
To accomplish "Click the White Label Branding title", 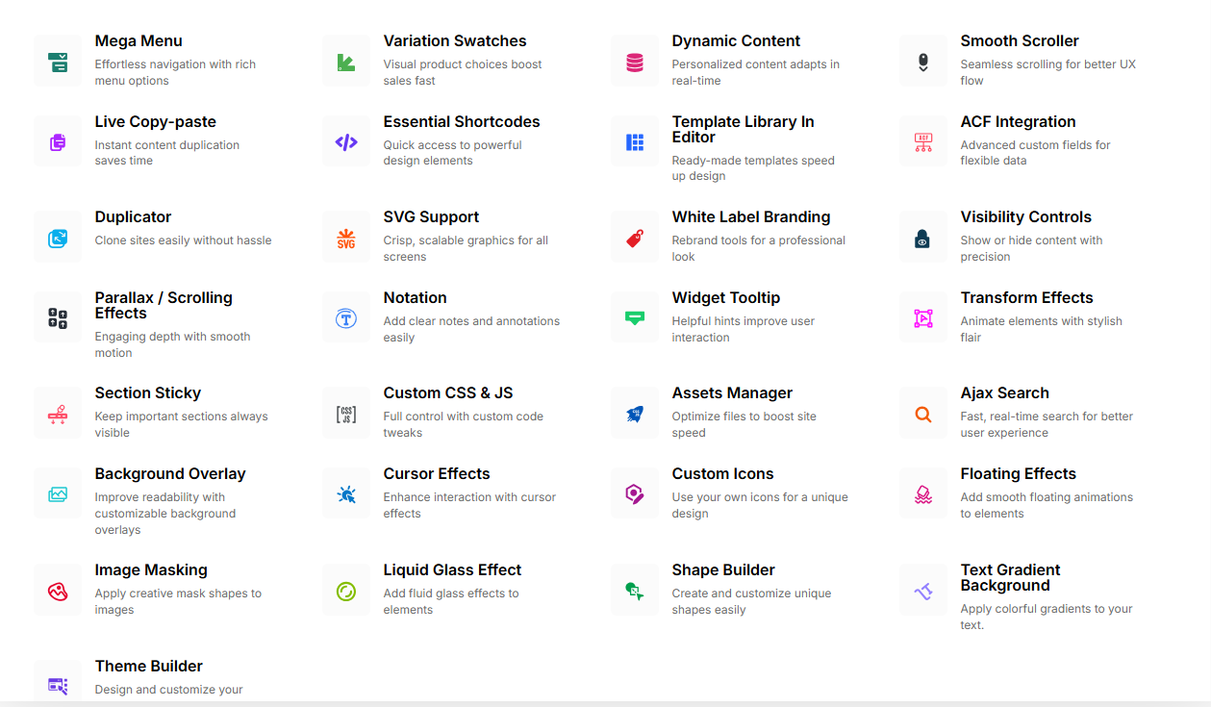I will click(x=751, y=217).
